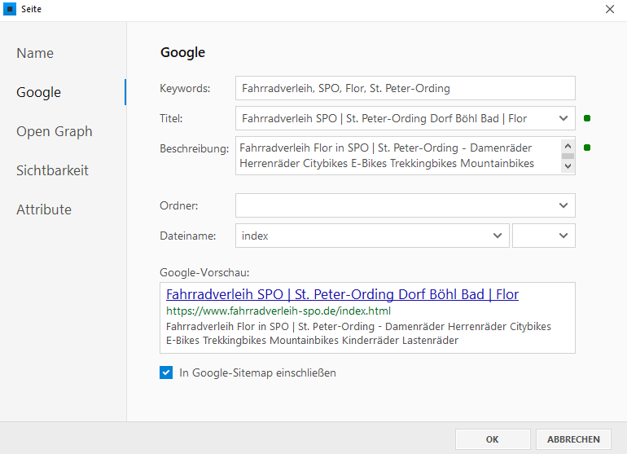The height and width of the screenshot is (454, 627).
Task: Toggle In Google-Sitemap einschließen checkbox
Action: point(166,373)
